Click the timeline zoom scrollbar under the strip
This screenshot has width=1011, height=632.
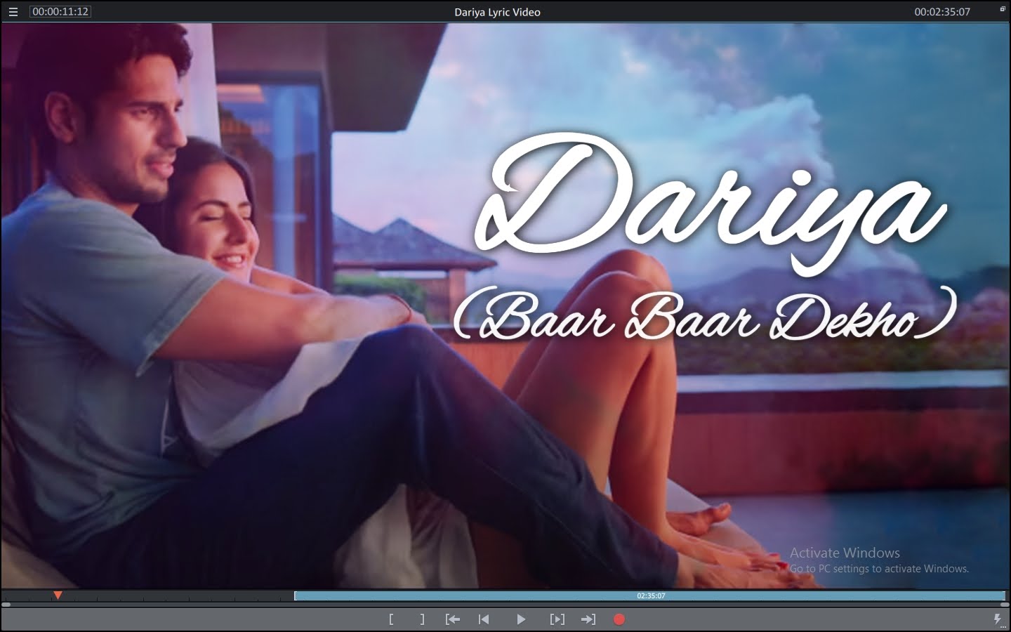pos(505,604)
